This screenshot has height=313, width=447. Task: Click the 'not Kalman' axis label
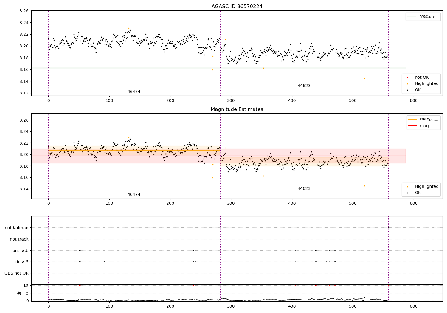17,228
